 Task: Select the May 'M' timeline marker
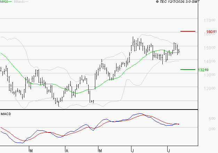[100, 151]
